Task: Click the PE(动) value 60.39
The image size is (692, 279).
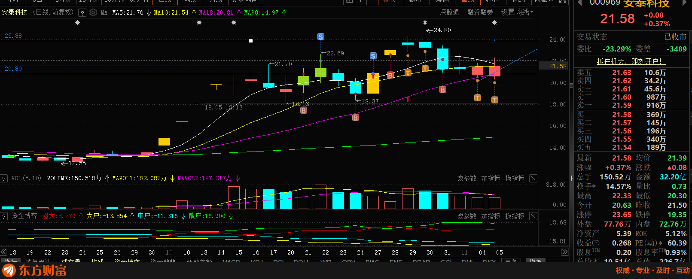Action: click(x=677, y=243)
